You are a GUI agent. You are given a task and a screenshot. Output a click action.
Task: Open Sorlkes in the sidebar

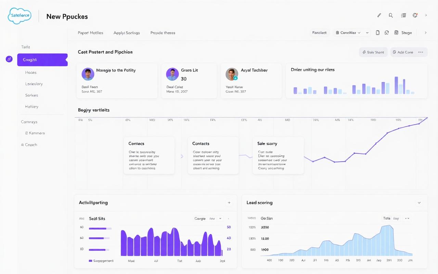(x=31, y=95)
